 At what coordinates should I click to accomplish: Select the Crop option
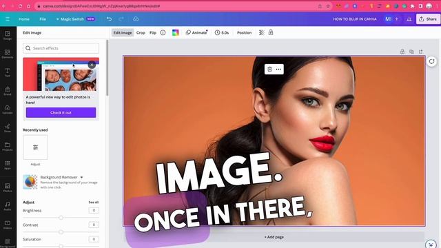(x=141, y=32)
